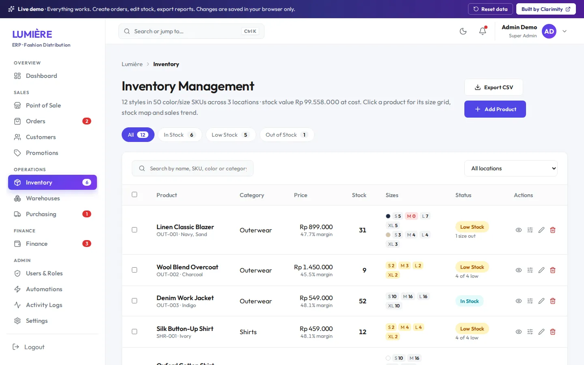Screen dimensions: 584x365
Task: Tick the Denim Work Jacket row checkbox
Action: click(x=135, y=301)
